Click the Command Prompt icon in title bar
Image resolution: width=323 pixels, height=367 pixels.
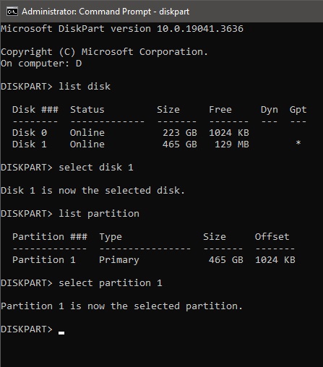[x=12, y=12]
